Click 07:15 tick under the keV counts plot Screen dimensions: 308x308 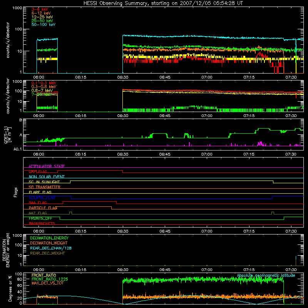(x=249, y=77)
